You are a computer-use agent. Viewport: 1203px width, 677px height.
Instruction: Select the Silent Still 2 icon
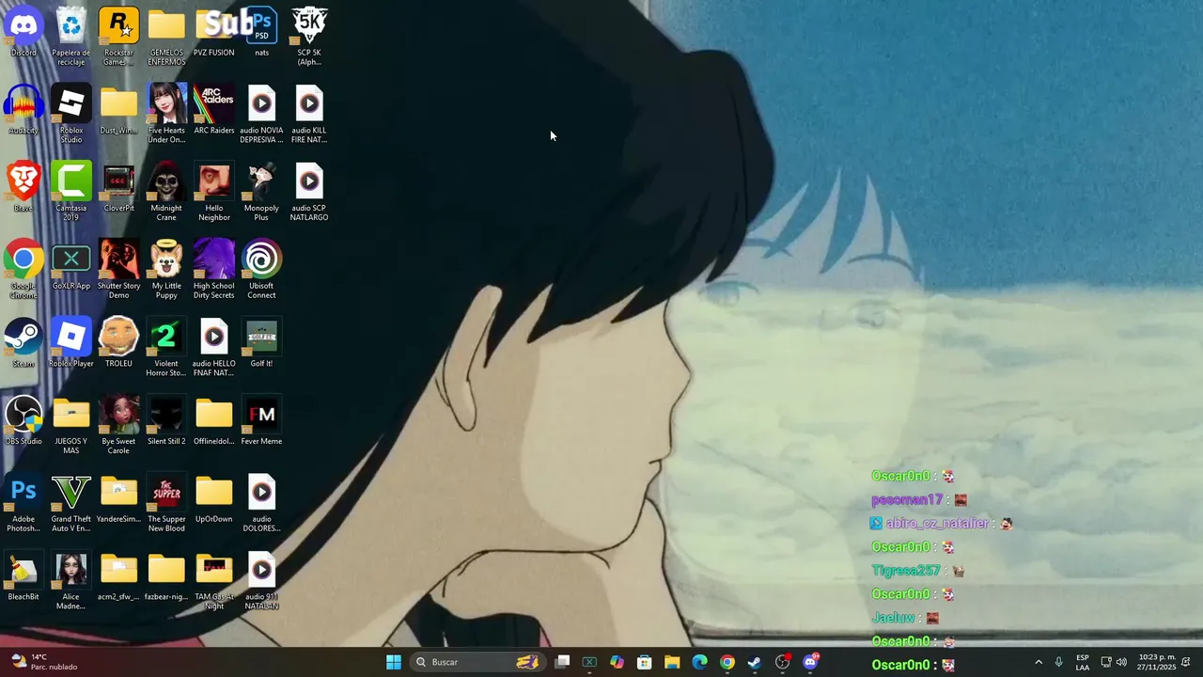166,421
